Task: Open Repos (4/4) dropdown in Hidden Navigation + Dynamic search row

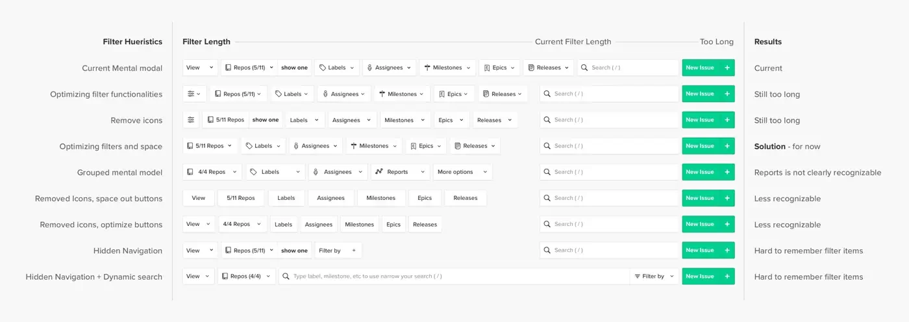Action: [x=247, y=276]
